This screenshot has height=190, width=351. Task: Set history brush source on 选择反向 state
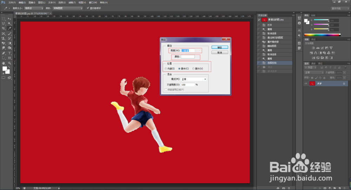pyautogui.click(x=259, y=63)
